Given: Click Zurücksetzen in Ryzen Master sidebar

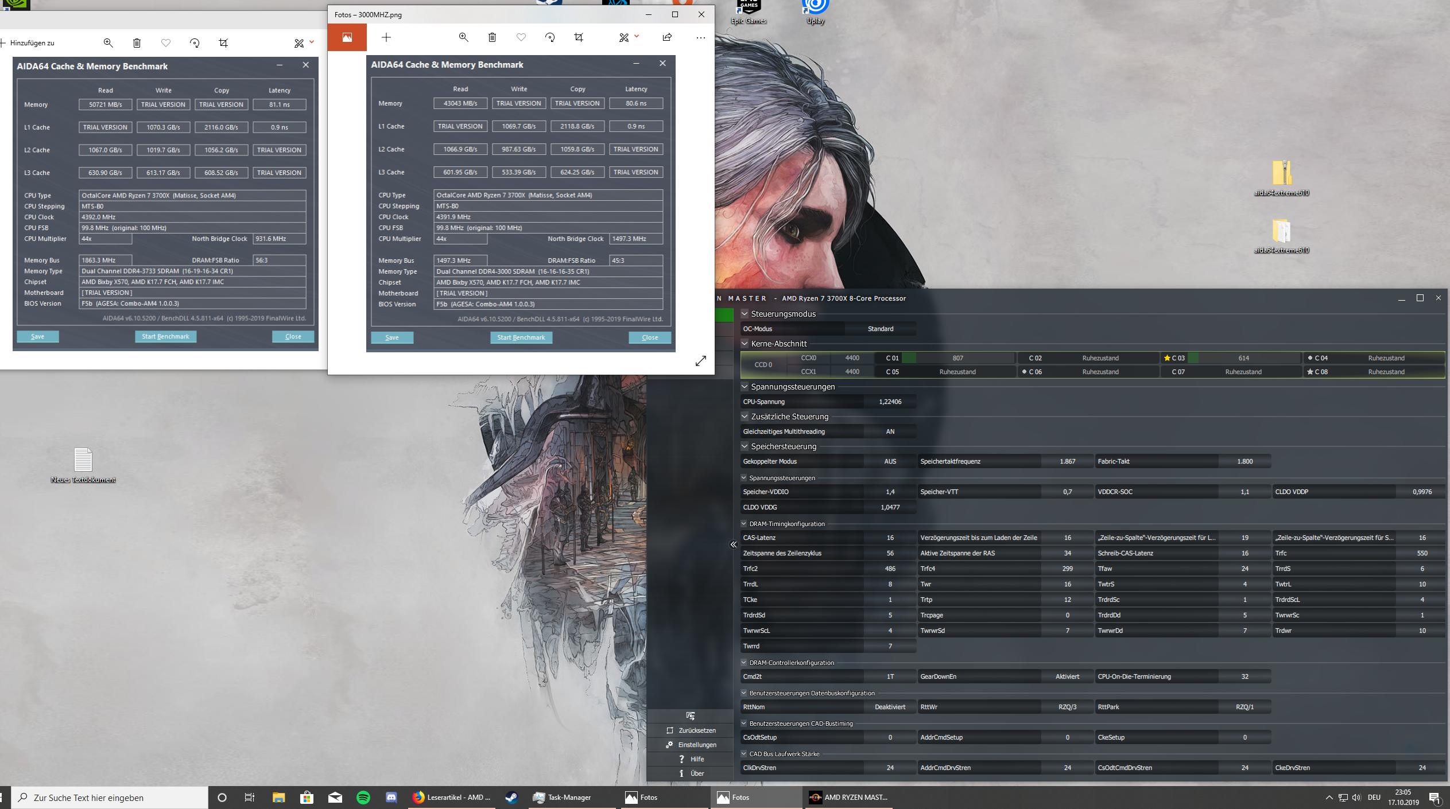Looking at the screenshot, I should [696, 730].
